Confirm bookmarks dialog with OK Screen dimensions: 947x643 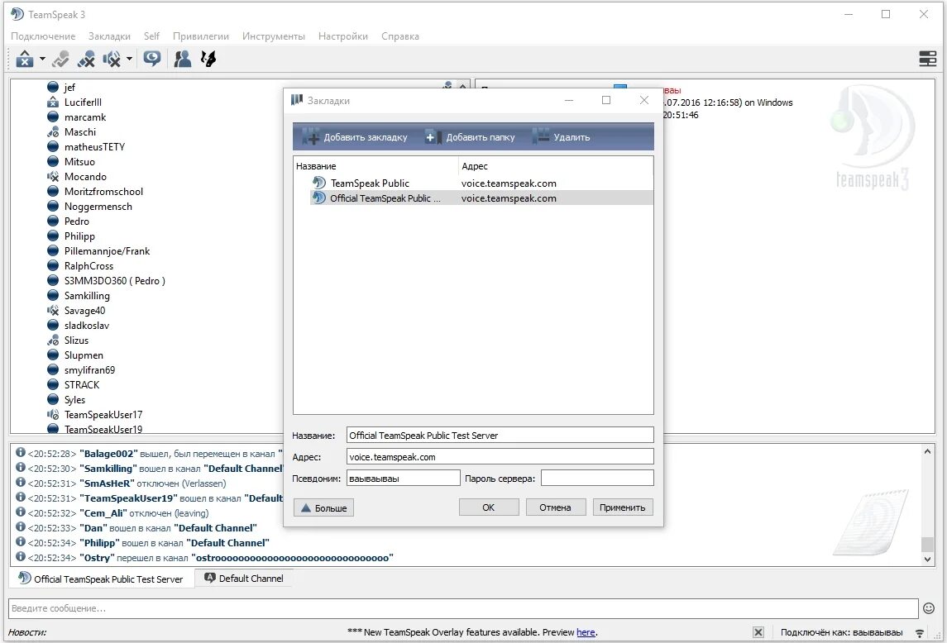click(489, 507)
